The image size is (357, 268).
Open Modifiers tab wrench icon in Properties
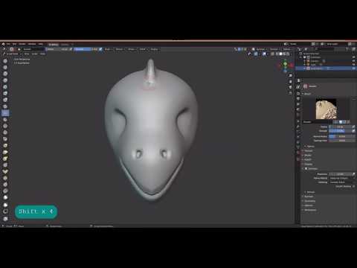click(298, 127)
